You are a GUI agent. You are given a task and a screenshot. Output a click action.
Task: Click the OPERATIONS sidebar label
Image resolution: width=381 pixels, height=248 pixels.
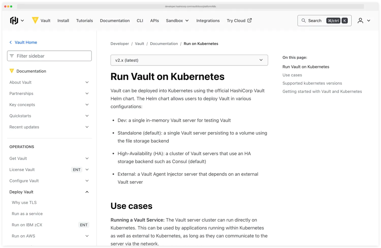22,147
